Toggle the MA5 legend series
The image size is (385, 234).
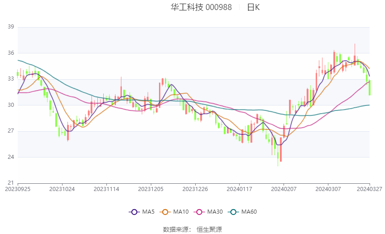tap(142, 212)
